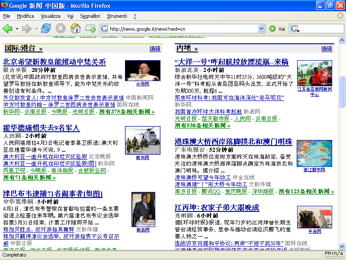Open the Forward button history dropdown arrow
The width and height of the screenshot is (346, 260).
click(36, 29)
